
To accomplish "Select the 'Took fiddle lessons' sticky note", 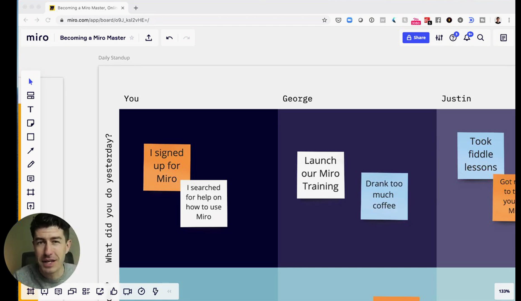I will coord(481,156).
